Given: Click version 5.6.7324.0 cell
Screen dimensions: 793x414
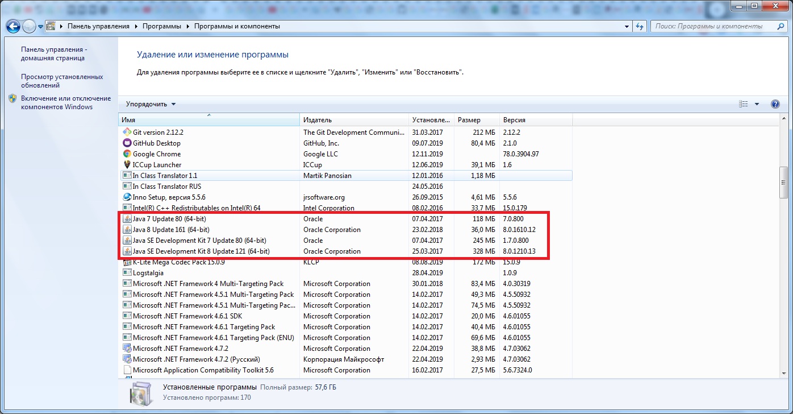Looking at the screenshot, I should point(517,370).
